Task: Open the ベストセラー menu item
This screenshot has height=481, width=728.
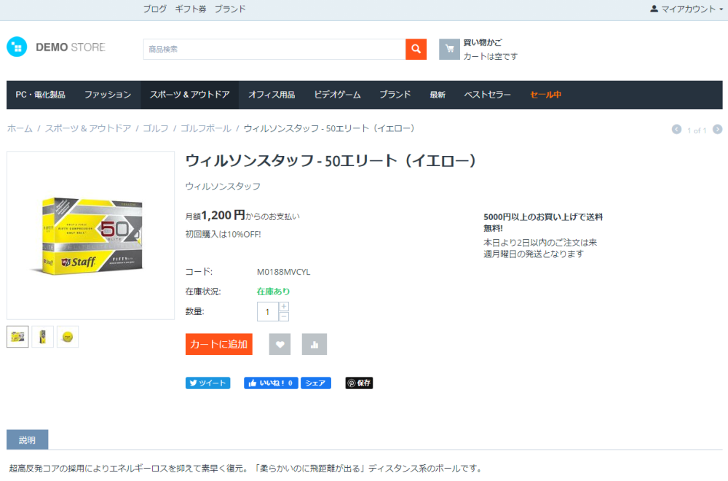Action: [487, 95]
